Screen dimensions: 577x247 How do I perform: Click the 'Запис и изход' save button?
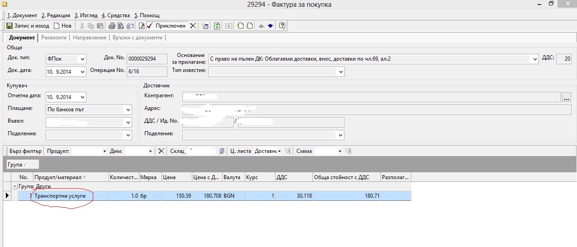click(27, 26)
